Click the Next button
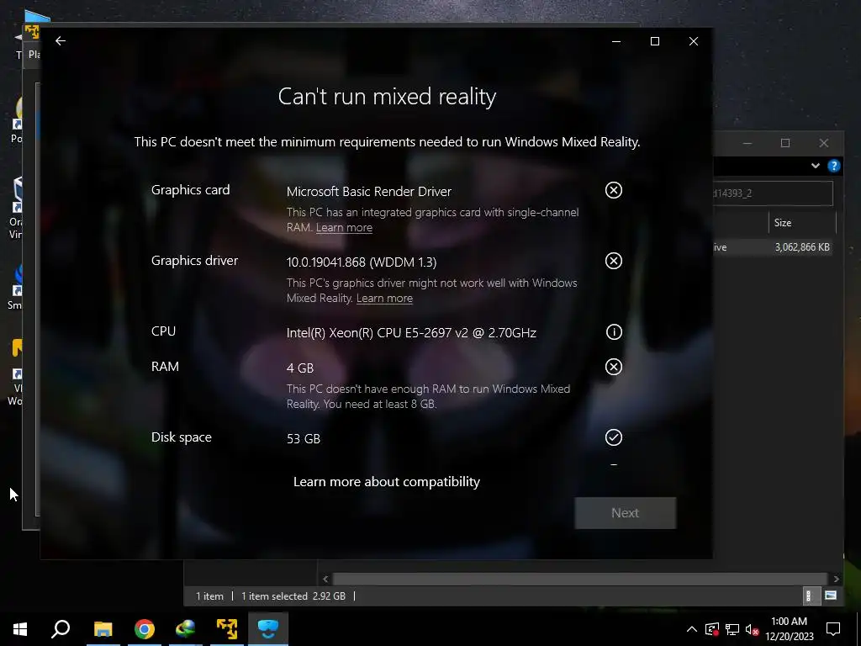Screen dimensions: 861x646 626,513
